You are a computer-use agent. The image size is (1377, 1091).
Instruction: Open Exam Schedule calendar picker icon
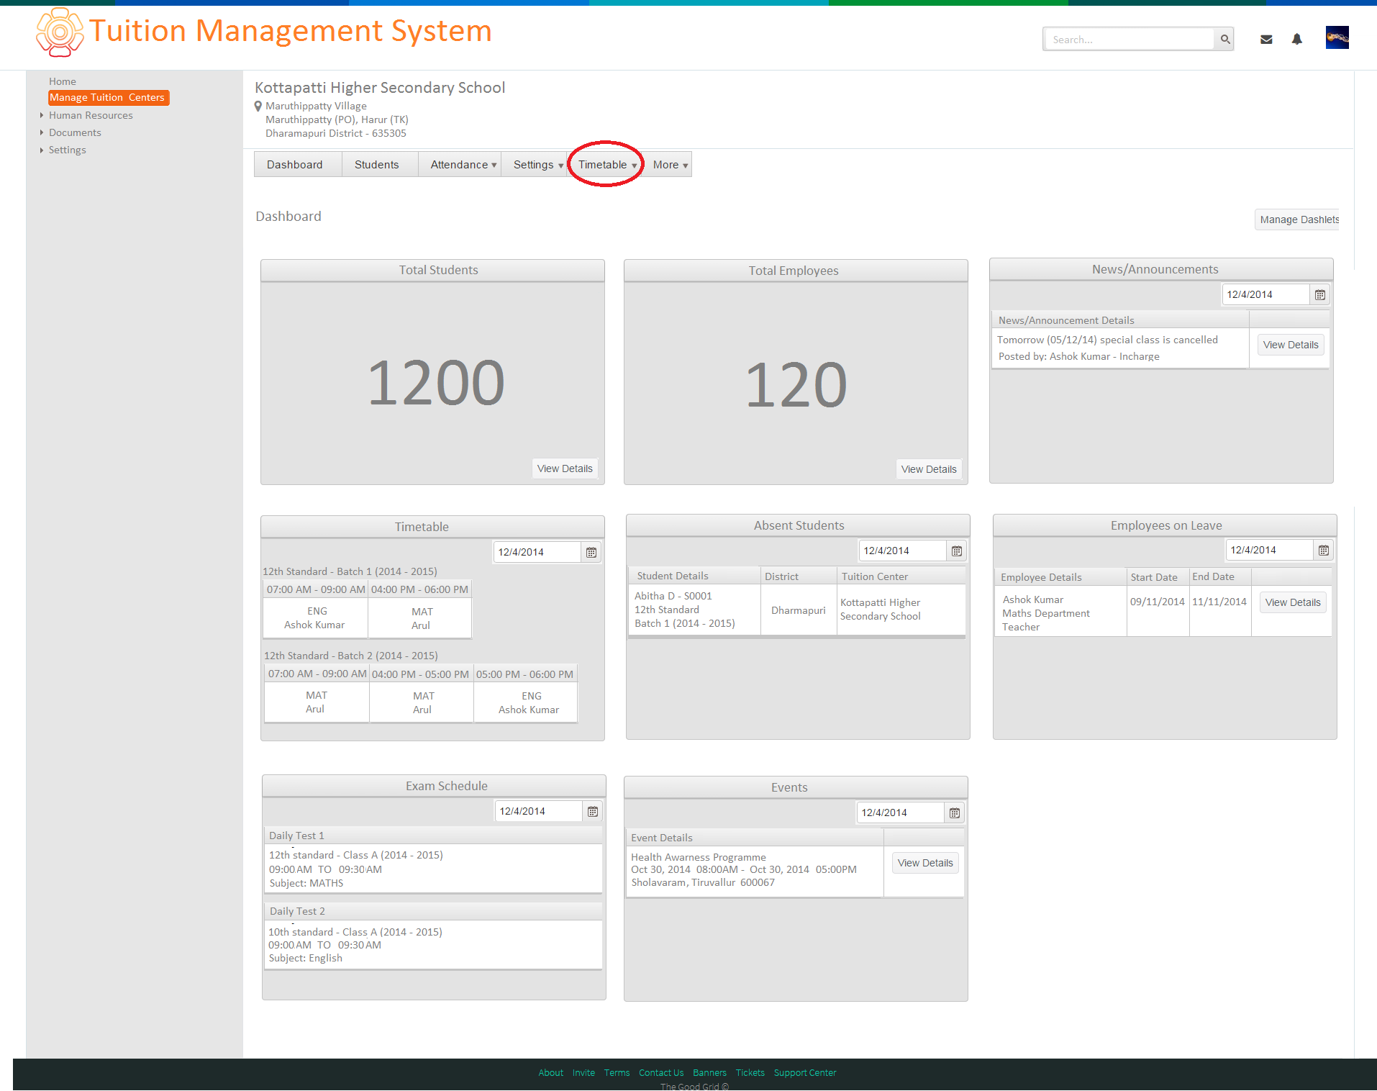point(593,812)
